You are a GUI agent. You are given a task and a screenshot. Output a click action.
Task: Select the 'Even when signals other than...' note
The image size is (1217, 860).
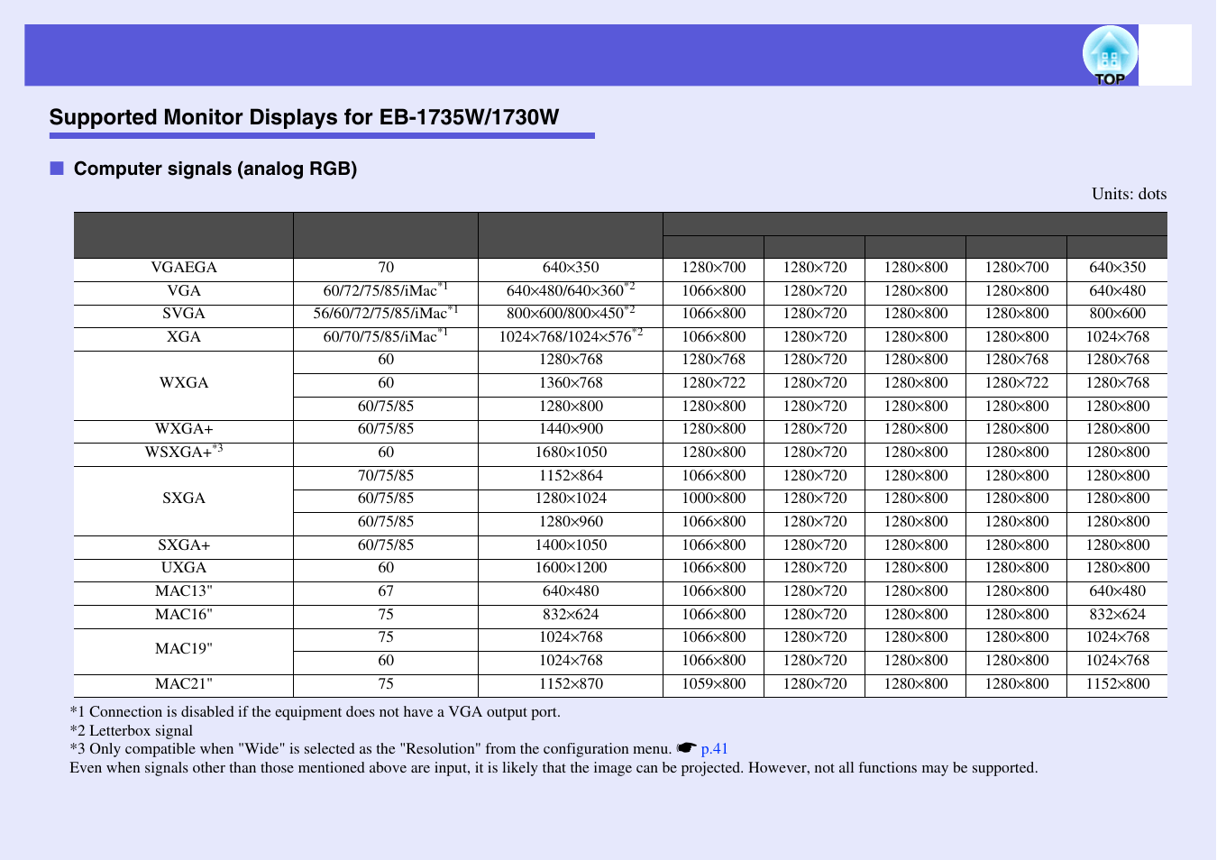[x=554, y=768]
